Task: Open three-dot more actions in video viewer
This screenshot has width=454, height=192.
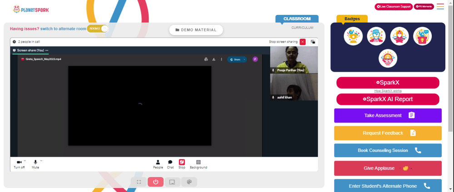Action: (x=222, y=59)
